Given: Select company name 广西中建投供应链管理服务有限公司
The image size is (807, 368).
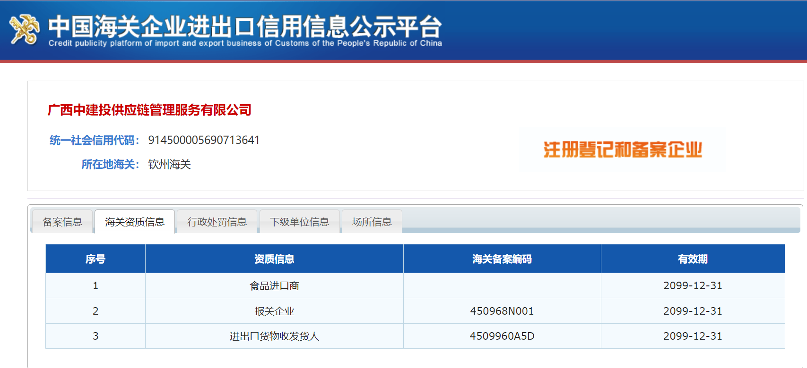Looking at the screenshot, I should pyautogui.click(x=149, y=110).
